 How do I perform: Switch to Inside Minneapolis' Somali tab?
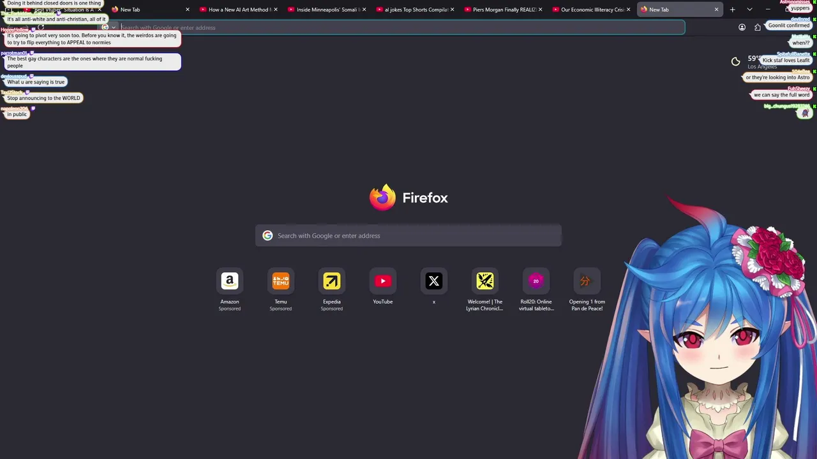(326, 10)
